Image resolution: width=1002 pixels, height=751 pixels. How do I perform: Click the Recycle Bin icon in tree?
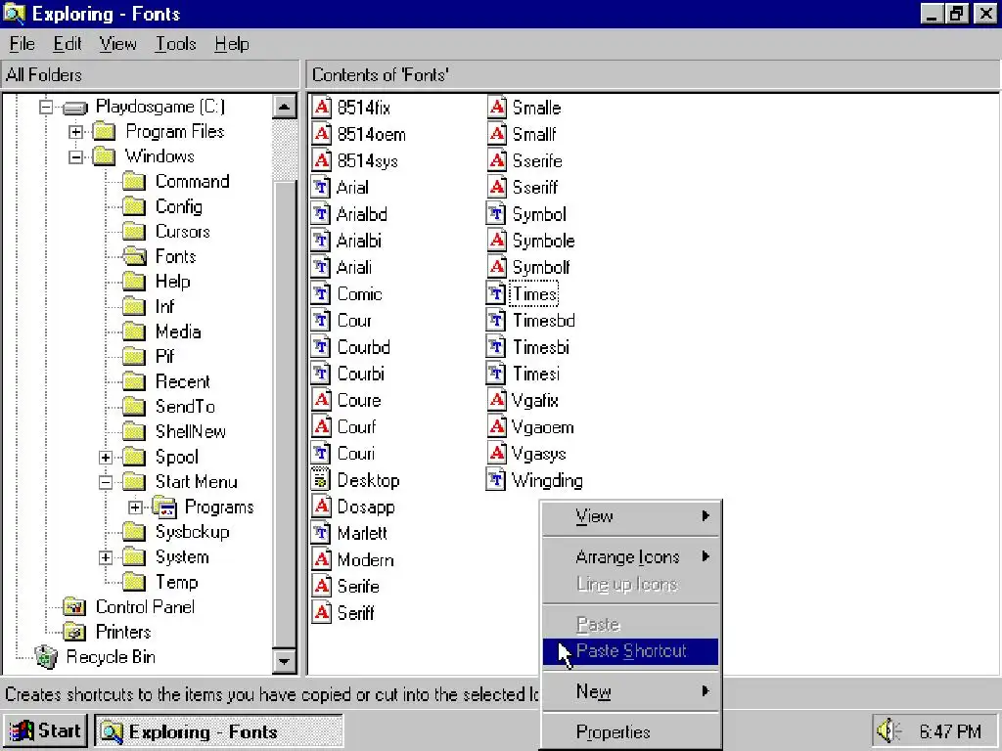click(46, 656)
